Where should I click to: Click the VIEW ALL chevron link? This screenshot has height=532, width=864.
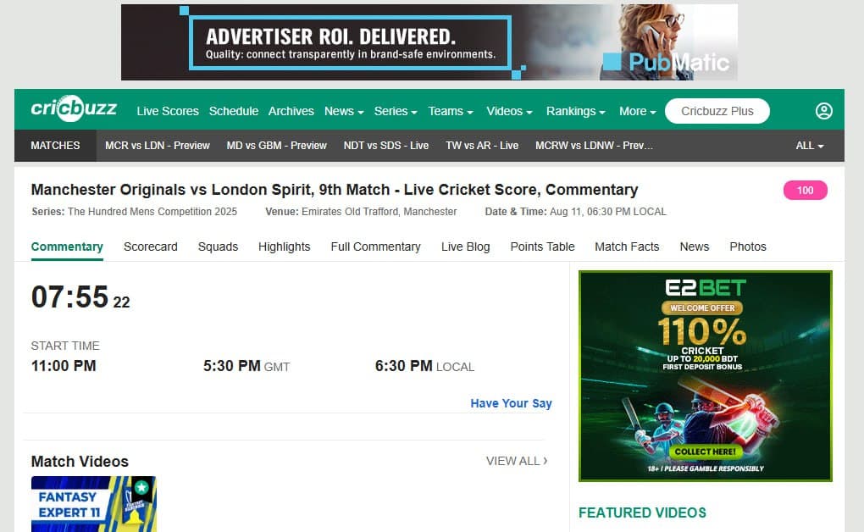(517, 461)
